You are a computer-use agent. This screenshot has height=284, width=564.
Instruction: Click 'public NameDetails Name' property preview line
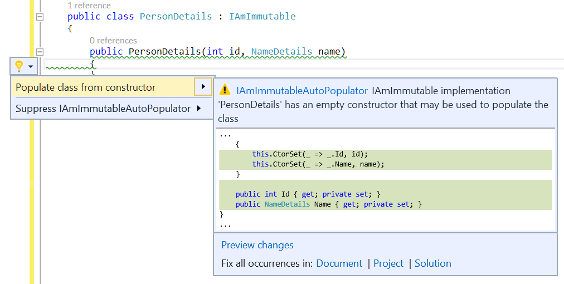[x=329, y=204]
